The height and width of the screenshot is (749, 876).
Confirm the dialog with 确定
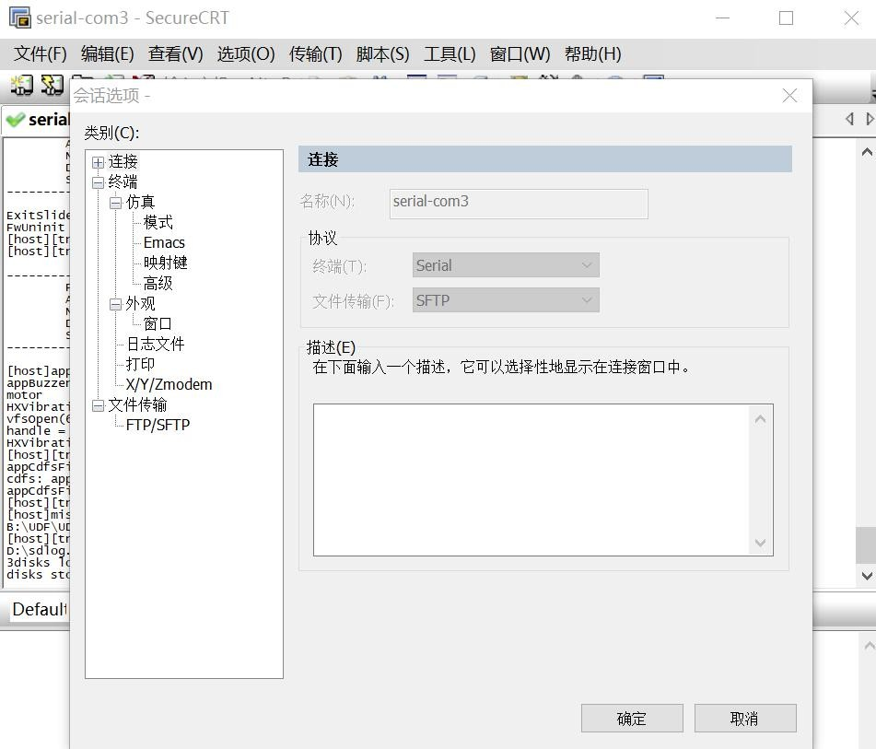(632, 719)
